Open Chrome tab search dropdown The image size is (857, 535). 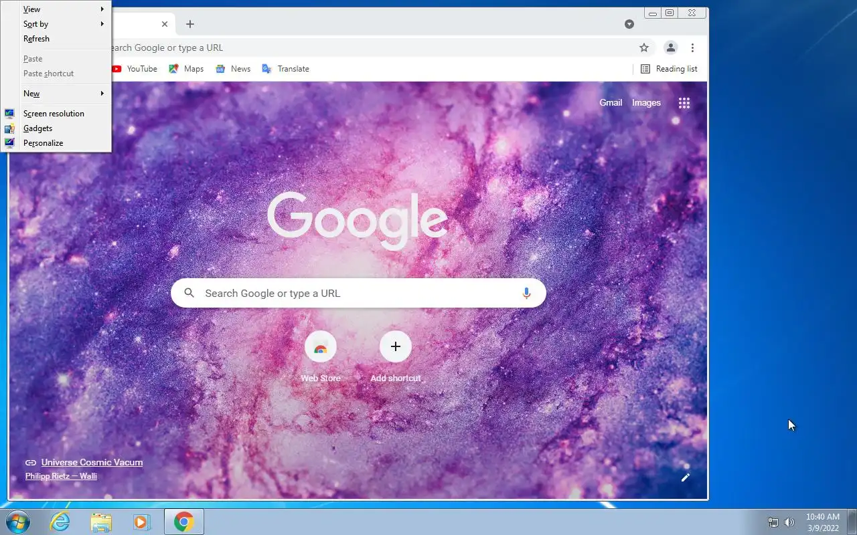click(x=629, y=24)
